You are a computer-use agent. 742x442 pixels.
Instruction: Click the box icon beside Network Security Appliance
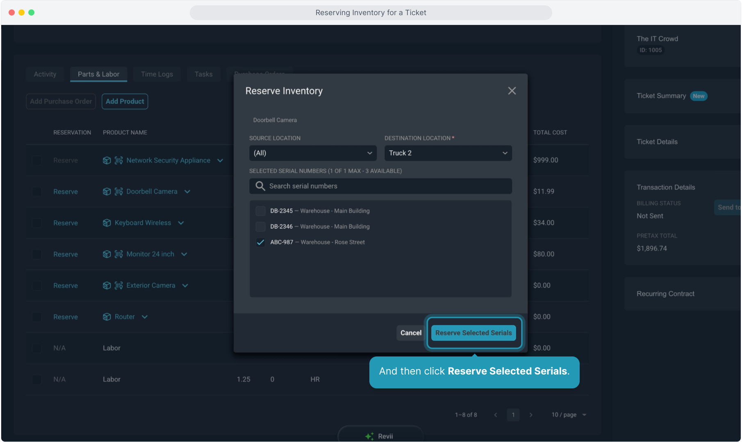point(107,160)
